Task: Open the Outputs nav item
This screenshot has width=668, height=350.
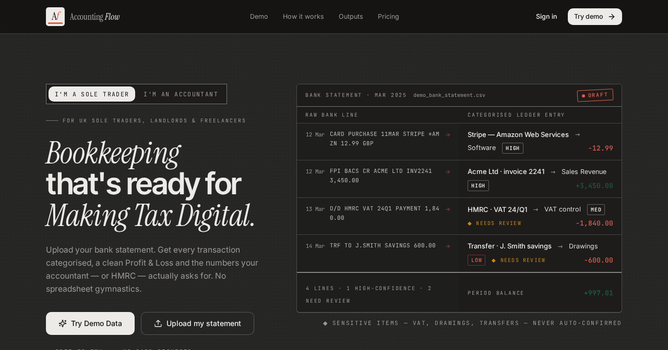Action: tap(351, 17)
